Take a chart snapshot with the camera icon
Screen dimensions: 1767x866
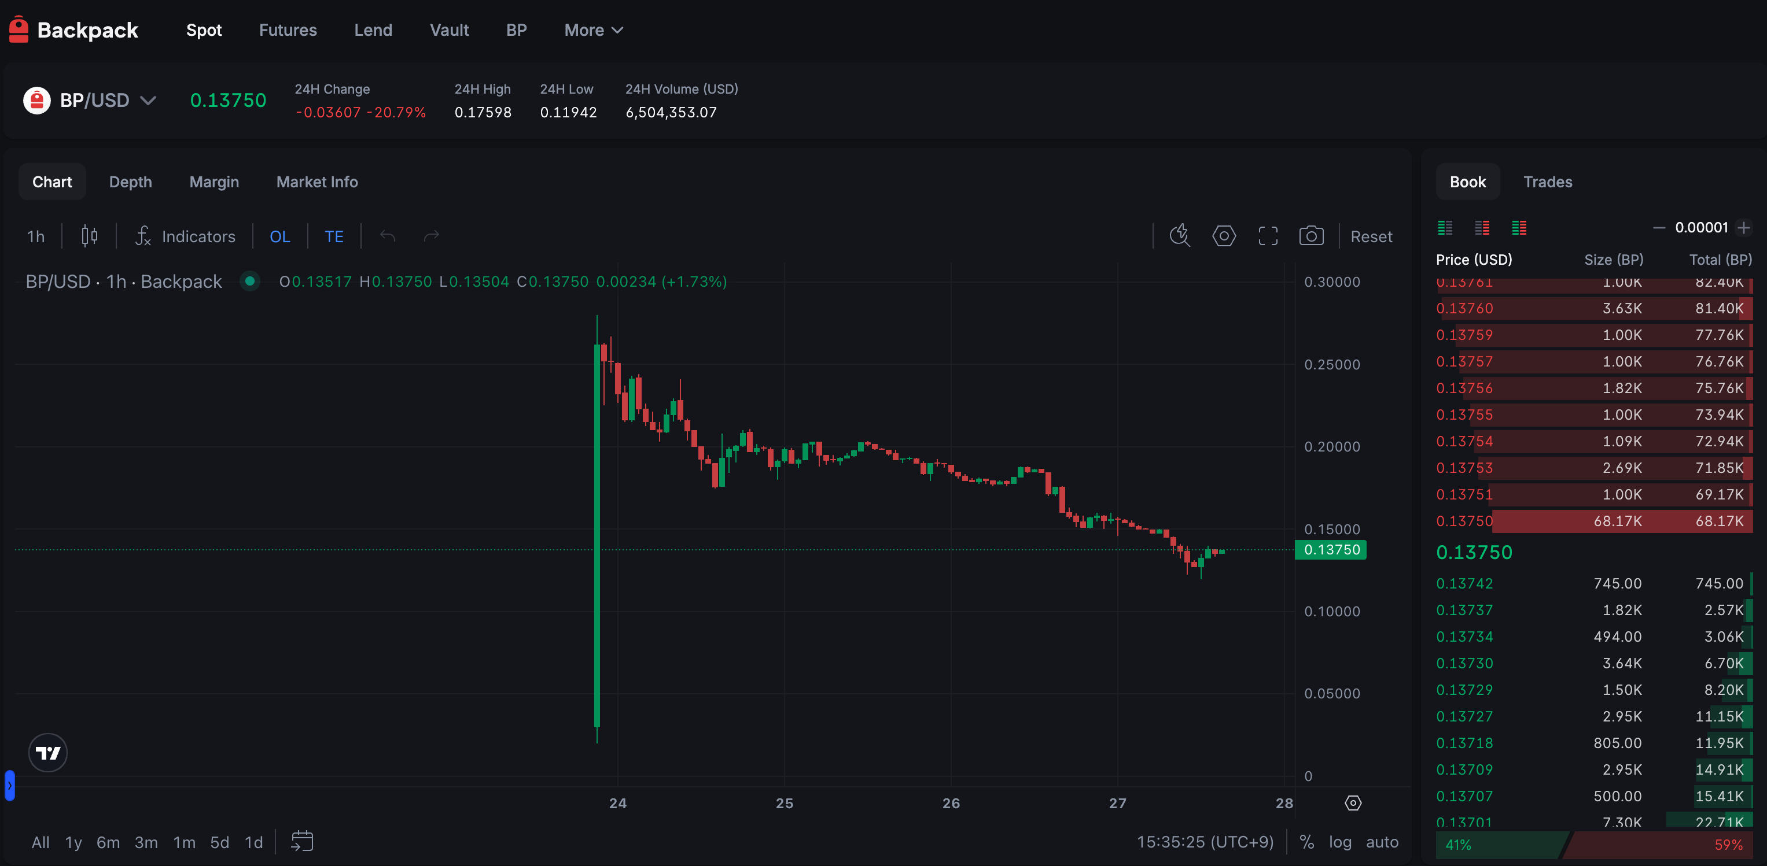coord(1311,236)
